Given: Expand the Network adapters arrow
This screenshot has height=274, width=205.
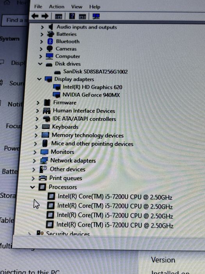Looking at the screenshot, I should point(34,161).
